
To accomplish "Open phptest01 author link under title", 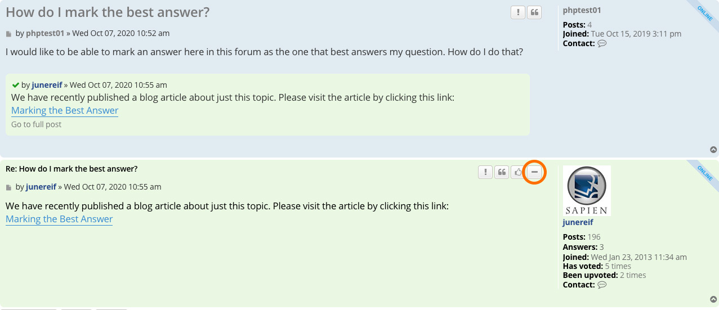I will [x=45, y=33].
